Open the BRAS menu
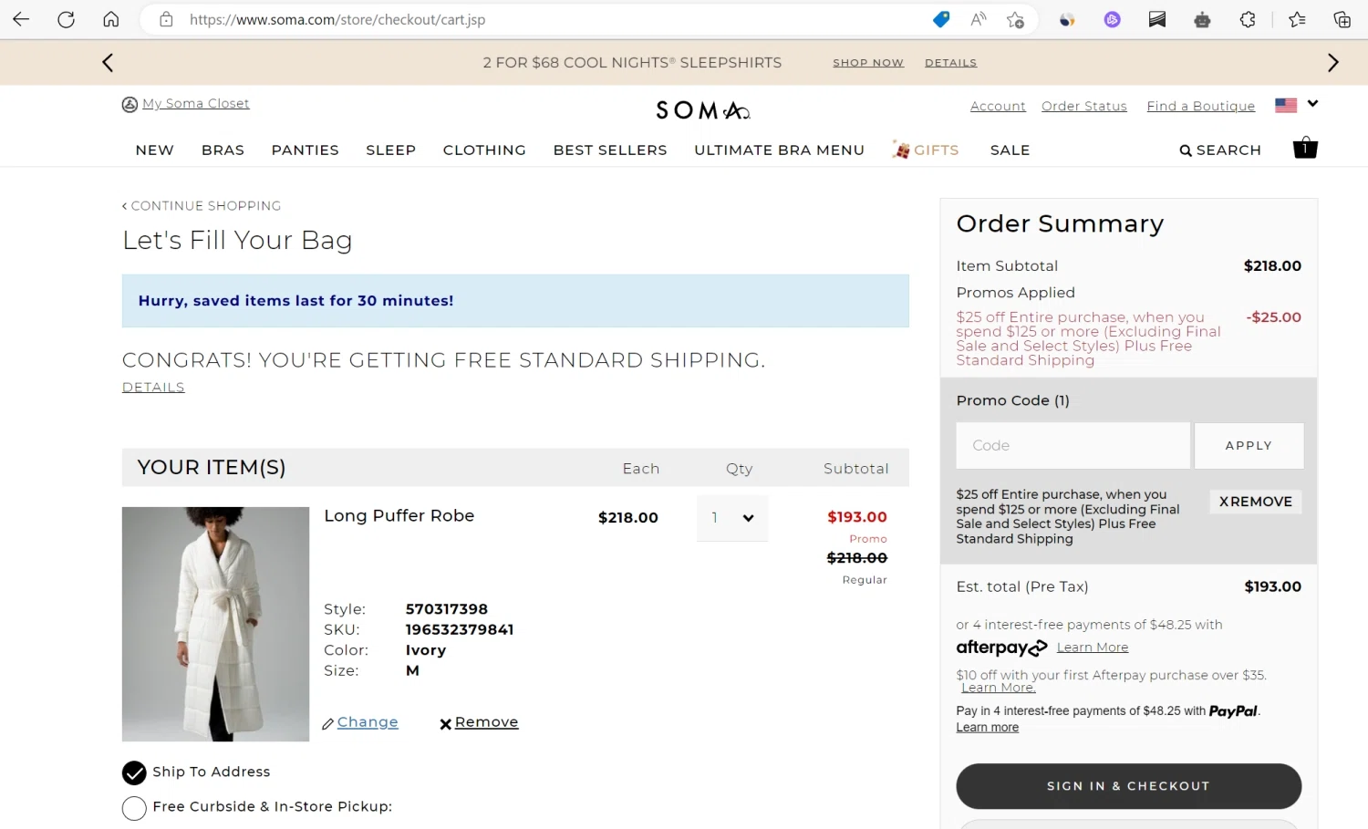The height and width of the screenshot is (829, 1368). 223,150
